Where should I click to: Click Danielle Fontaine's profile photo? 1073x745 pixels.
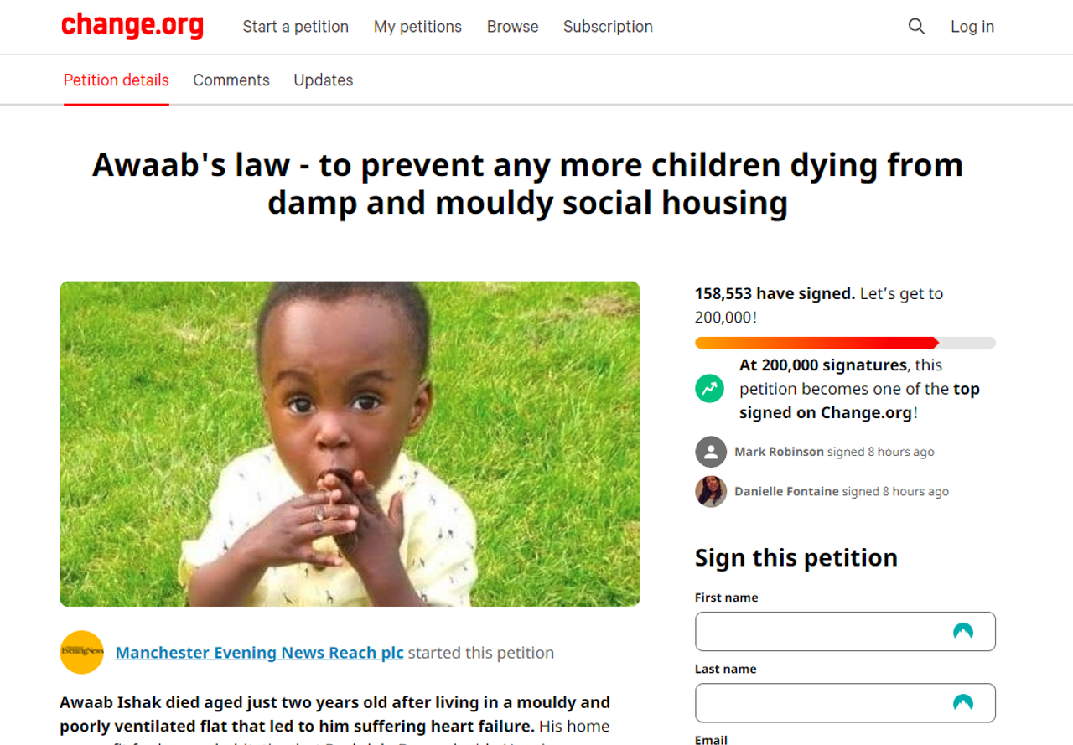(x=710, y=492)
